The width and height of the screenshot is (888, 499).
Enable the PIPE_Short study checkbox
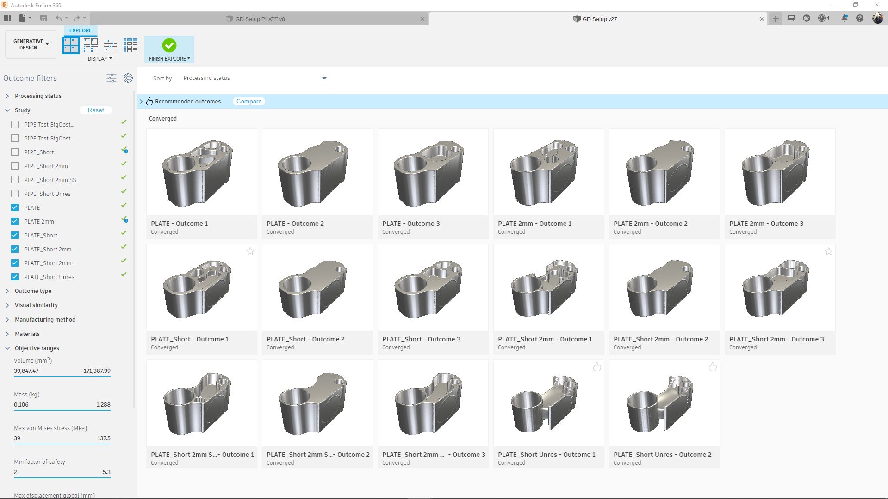click(15, 152)
